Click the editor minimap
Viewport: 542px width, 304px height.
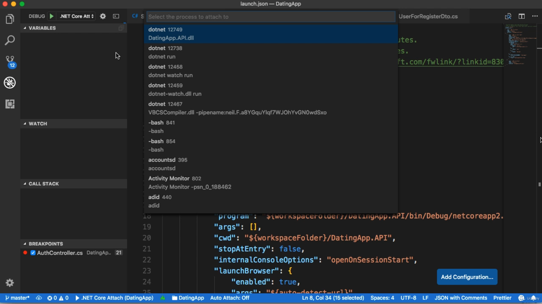[520, 45]
